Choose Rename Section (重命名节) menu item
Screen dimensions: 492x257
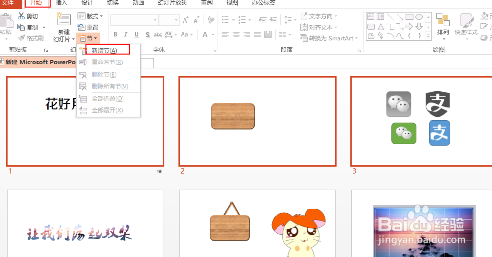point(108,62)
